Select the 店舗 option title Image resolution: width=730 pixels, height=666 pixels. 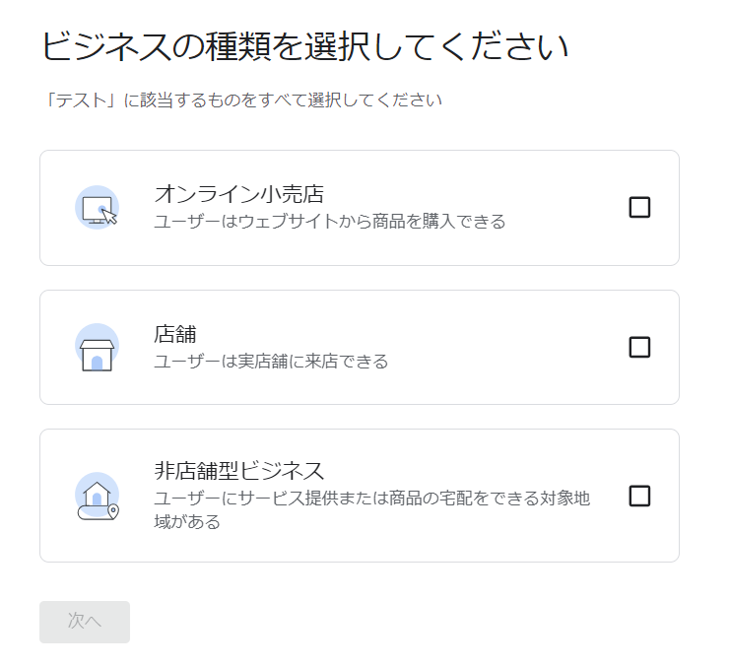tap(175, 334)
